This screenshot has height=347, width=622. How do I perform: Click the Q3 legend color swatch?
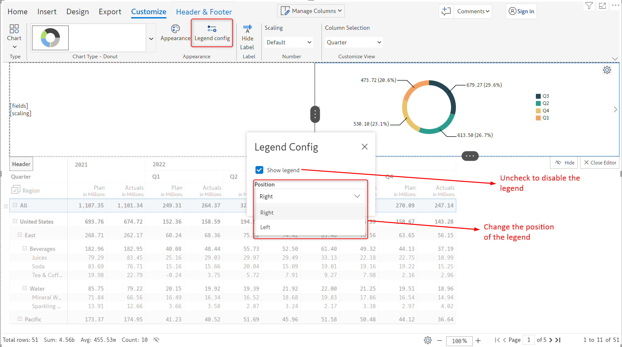click(x=538, y=96)
